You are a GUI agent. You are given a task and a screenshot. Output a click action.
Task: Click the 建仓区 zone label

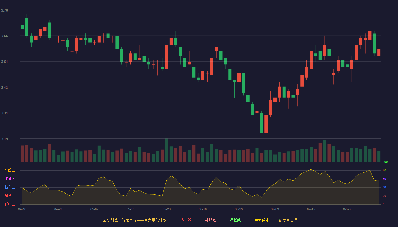(x=10, y=196)
